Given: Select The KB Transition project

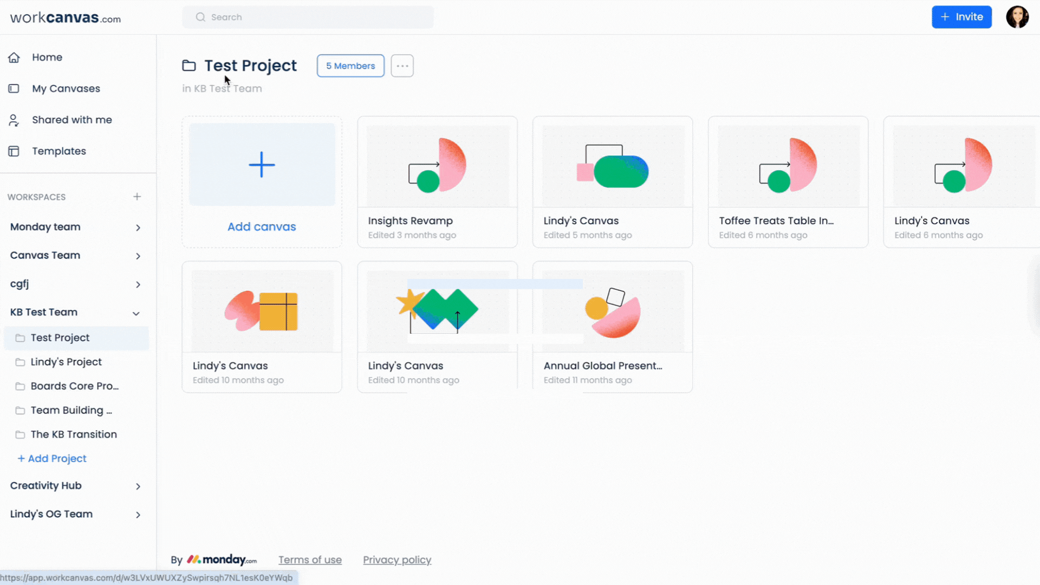Looking at the screenshot, I should tap(74, 434).
